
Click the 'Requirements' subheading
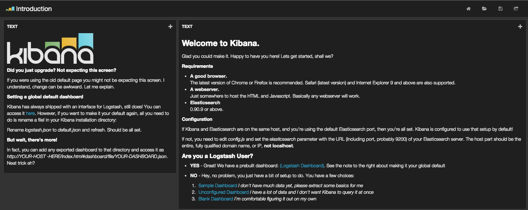click(197, 66)
